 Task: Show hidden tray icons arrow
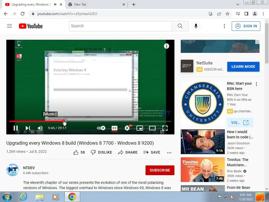pos(213,197)
